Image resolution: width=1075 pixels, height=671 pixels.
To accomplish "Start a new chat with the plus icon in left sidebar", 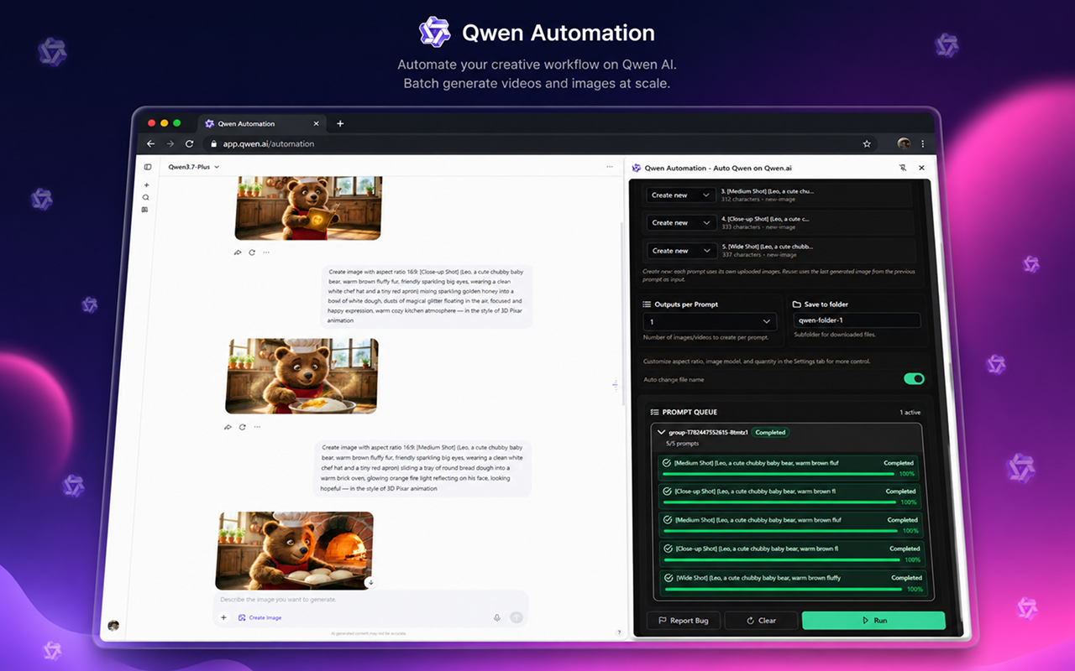I will click(x=146, y=185).
